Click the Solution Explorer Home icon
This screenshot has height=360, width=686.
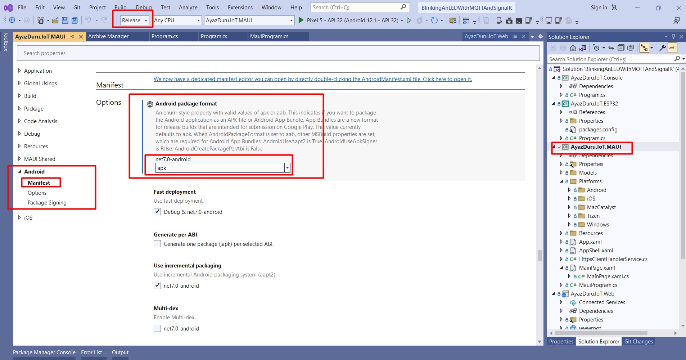573,48
